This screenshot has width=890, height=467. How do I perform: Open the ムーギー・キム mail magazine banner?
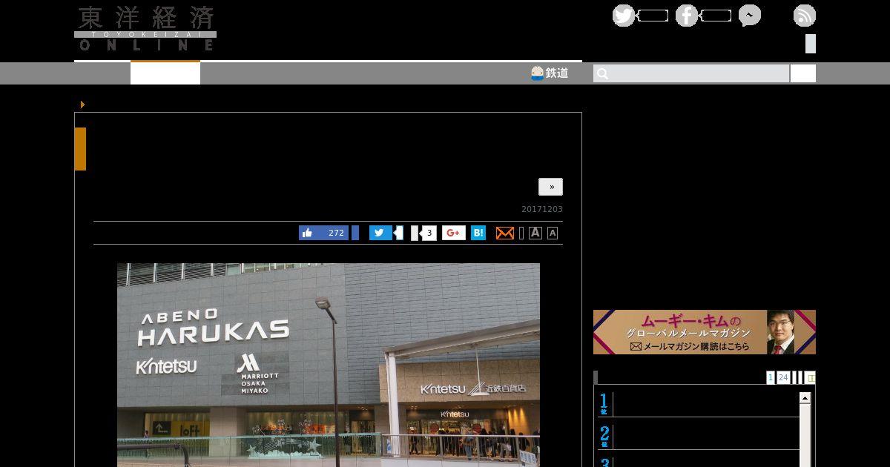[x=705, y=332]
